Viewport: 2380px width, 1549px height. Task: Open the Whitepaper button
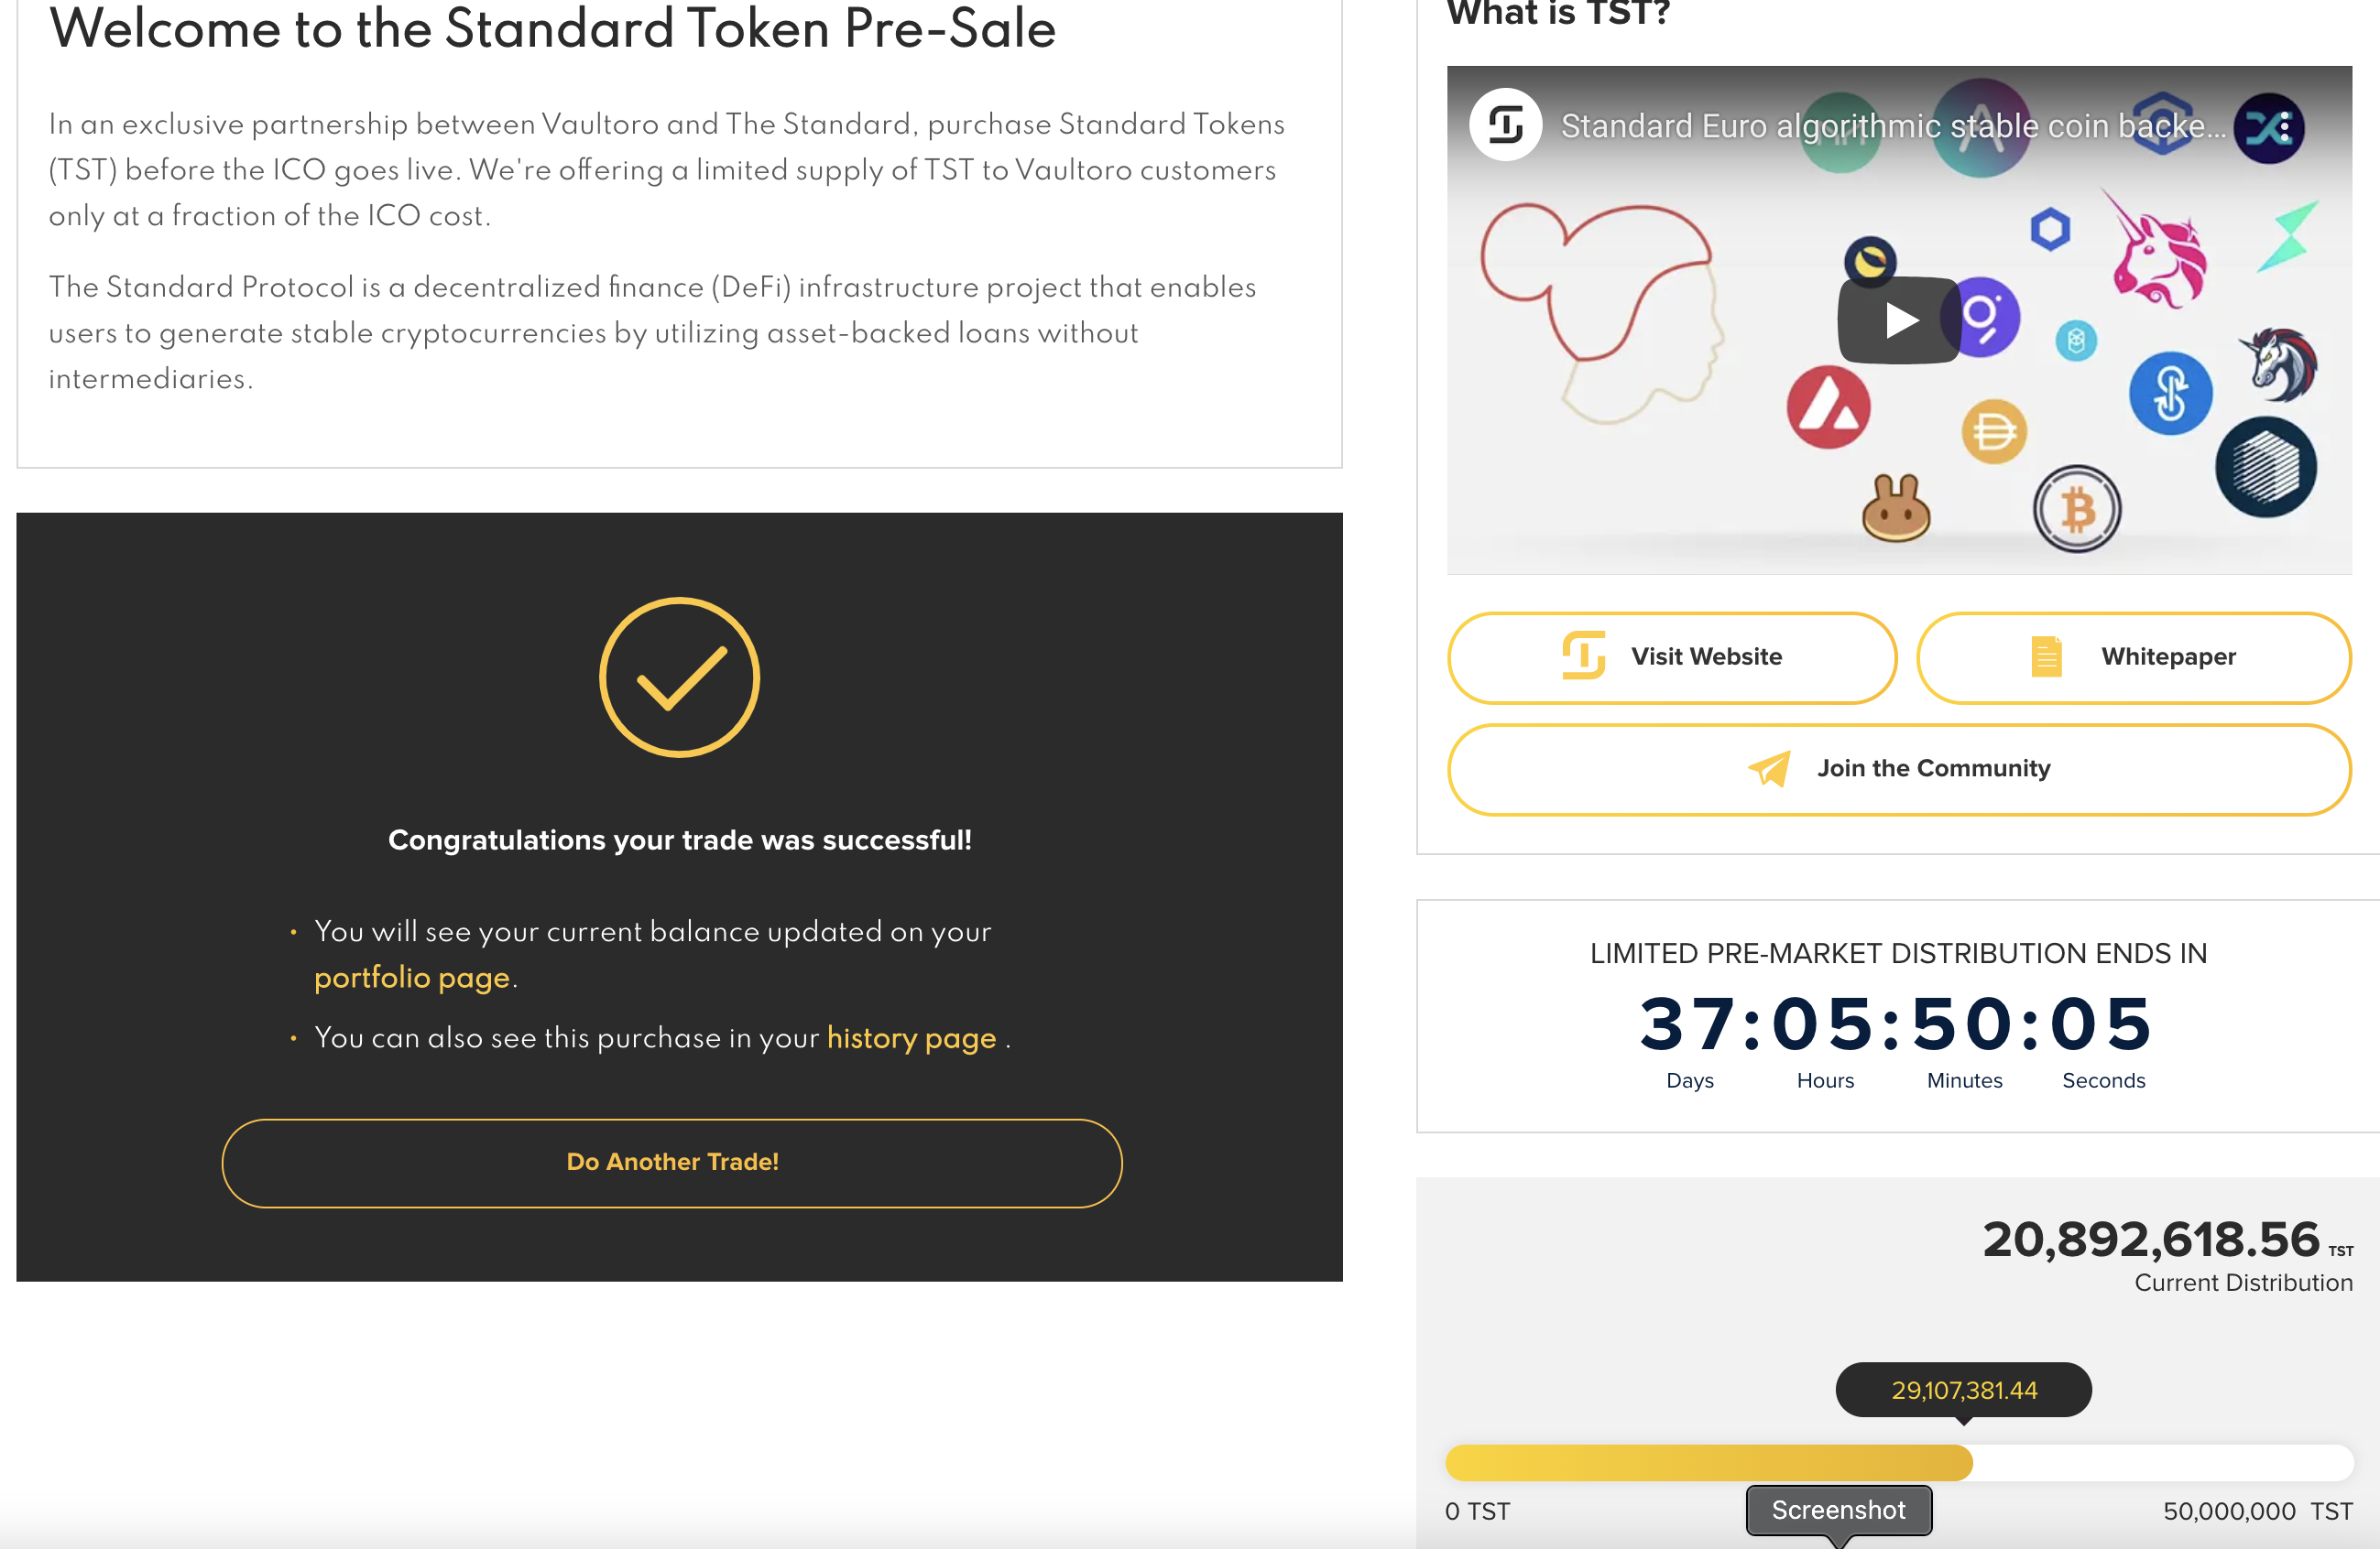(x=2133, y=657)
